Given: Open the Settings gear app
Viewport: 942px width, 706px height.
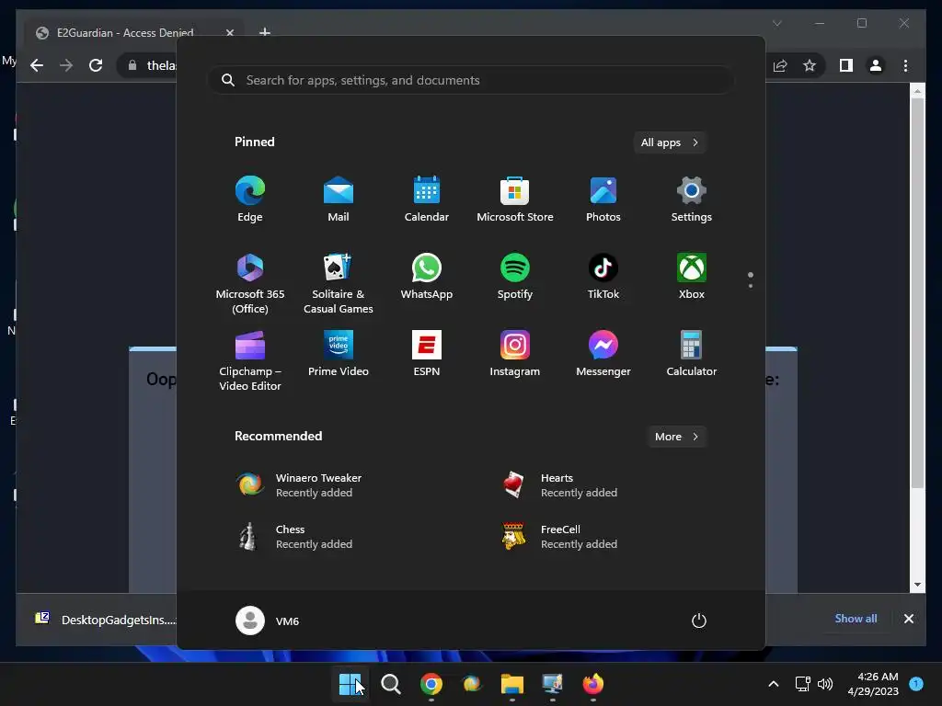Looking at the screenshot, I should tap(692, 199).
